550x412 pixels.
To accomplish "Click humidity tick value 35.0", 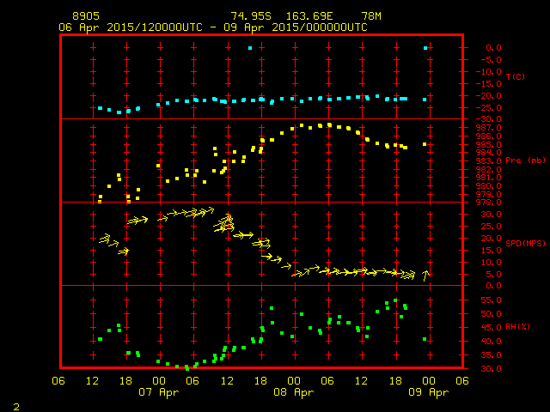I will (x=491, y=355).
